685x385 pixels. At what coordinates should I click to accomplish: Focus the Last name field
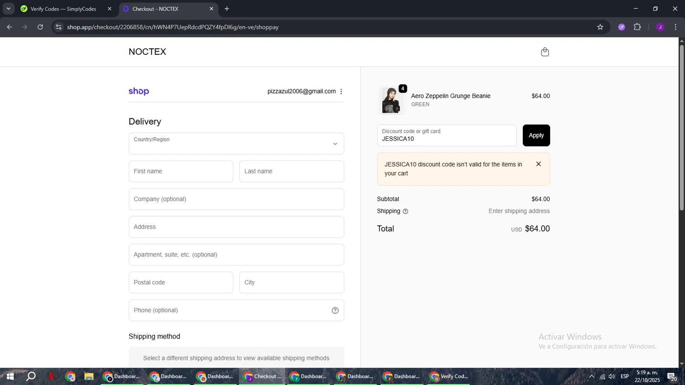(x=291, y=172)
